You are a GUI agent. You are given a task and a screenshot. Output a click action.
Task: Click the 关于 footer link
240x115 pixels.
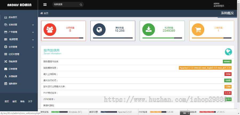coord(30,101)
